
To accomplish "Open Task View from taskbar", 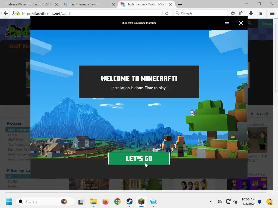I will click(x=81, y=201).
